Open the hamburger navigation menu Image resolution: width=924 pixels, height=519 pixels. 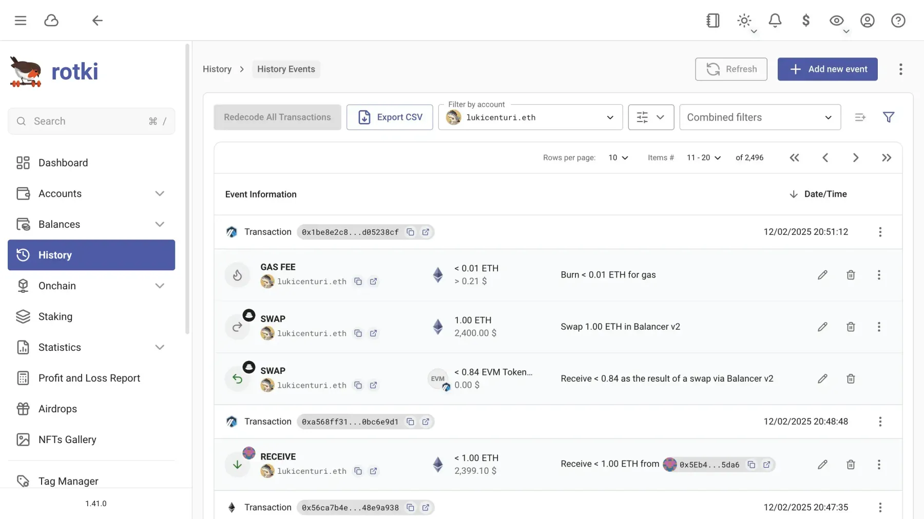[x=21, y=21]
